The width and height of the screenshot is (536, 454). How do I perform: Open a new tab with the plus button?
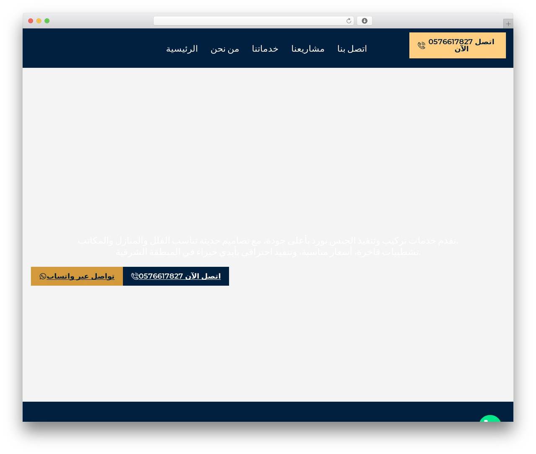pyautogui.click(x=508, y=24)
